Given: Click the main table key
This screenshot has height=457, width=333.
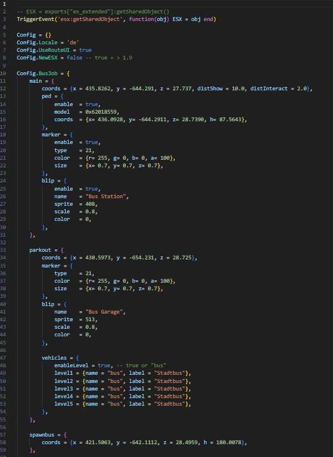Looking at the screenshot, I should (x=36, y=81).
